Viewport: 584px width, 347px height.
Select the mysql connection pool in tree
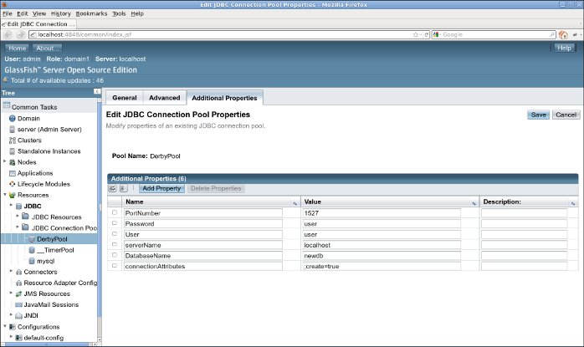click(46, 261)
